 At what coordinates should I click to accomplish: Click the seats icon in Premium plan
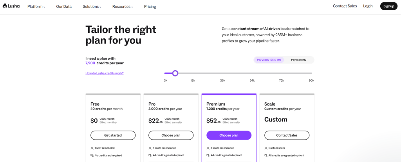(208, 148)
